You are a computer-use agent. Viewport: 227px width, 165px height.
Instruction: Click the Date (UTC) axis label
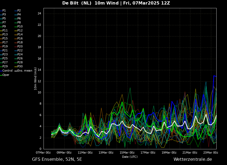coord(130,157)
